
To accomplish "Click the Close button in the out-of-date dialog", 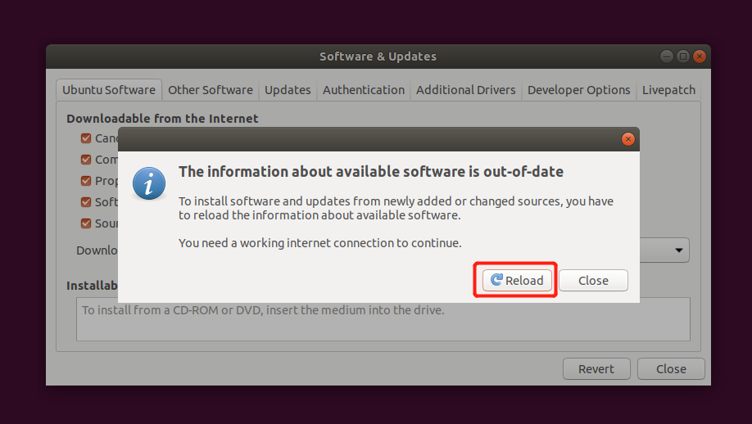I will pyautogui.click(x=593, y=280).
